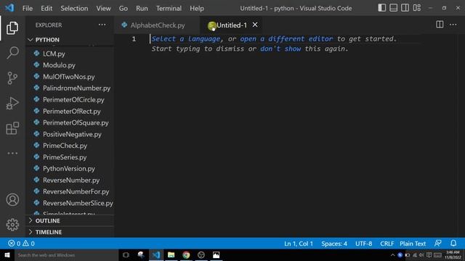This screenshot has width=465, height=261.
Task: Open MulOfTwoNos.py file
Action: (70, 77)
